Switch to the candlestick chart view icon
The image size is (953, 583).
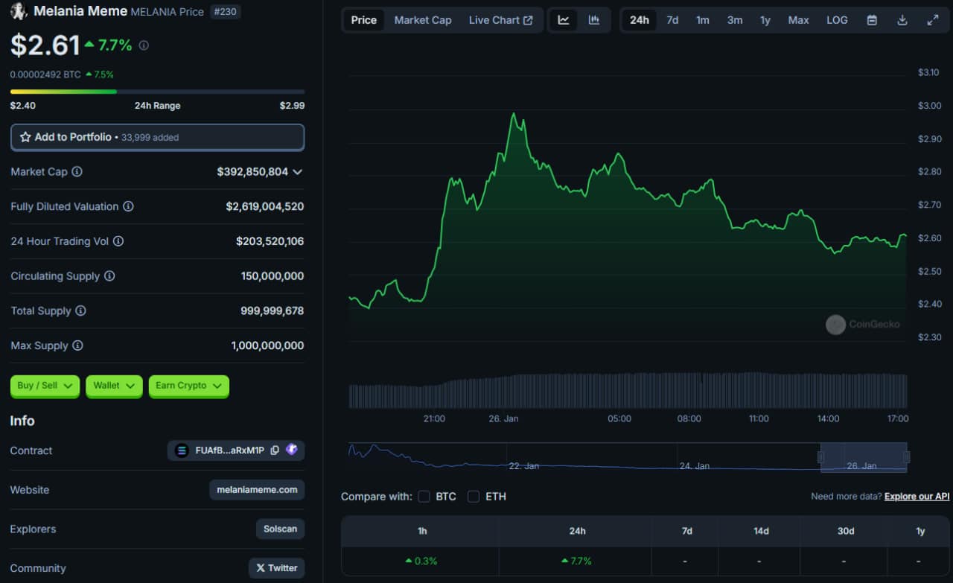[x=594, y=20]
